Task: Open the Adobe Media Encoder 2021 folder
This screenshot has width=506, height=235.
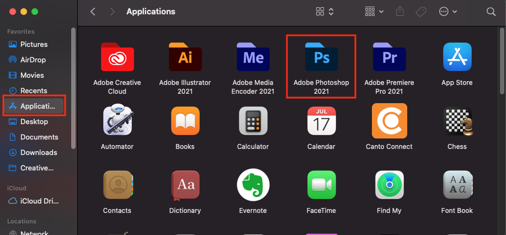Action: (253, 57)
